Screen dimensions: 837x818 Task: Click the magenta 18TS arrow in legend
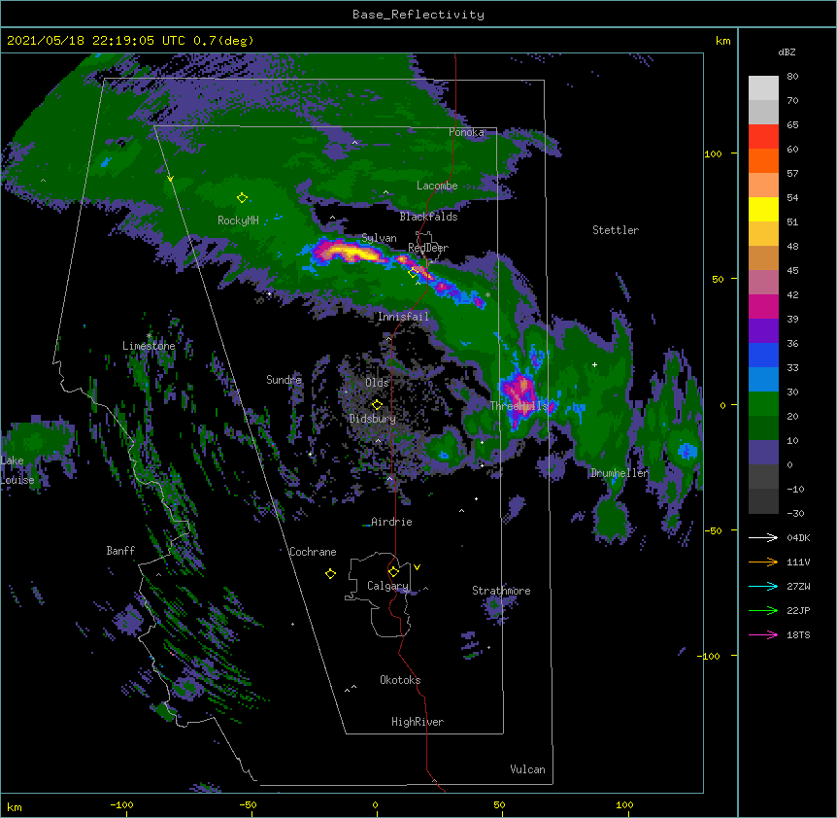pyautogui.click(x=763, y=634)
